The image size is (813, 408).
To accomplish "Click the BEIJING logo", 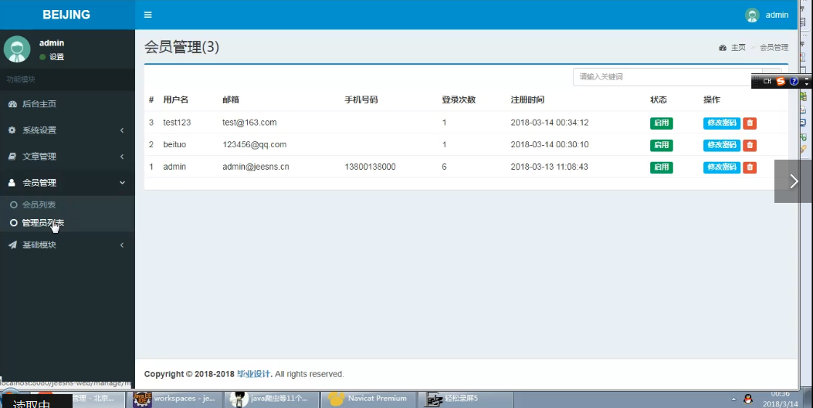I will click(x=66, y=15).
